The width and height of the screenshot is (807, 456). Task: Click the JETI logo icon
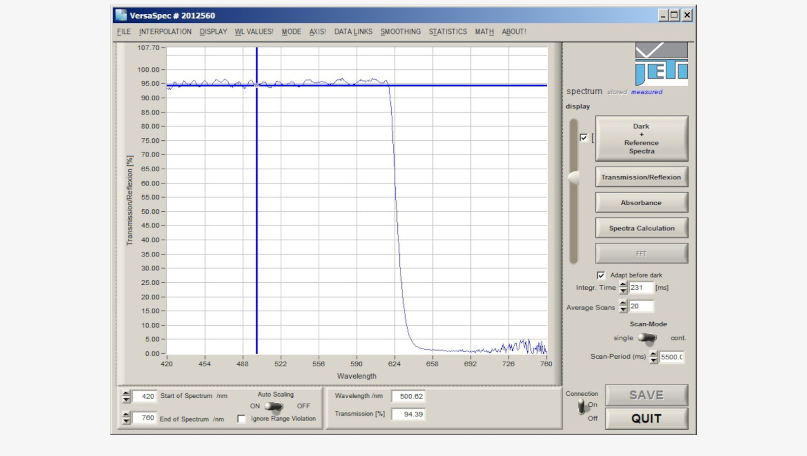pyautogui.click(x=661, y=64)
